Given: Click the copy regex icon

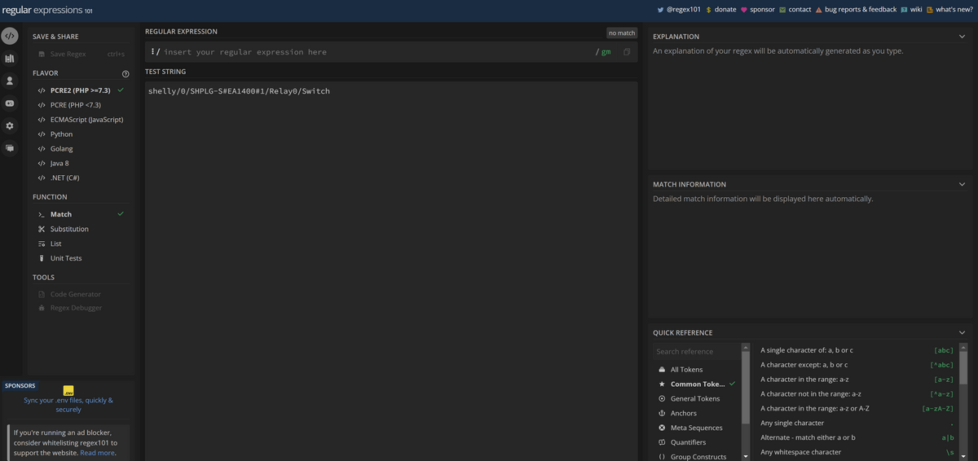Looking at the screenshot, I should 627,52.
